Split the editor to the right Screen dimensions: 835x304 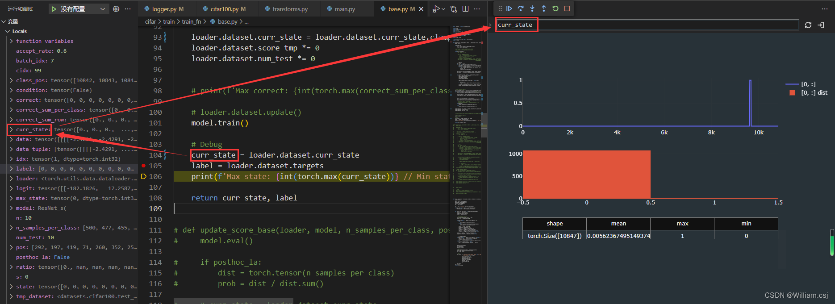pyautogui.click(x=465, y=9)
